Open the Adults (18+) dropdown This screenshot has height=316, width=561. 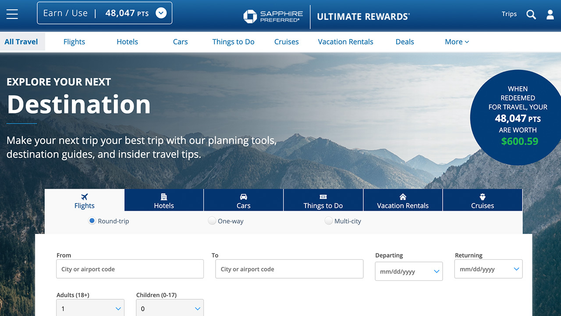point(90,309)
